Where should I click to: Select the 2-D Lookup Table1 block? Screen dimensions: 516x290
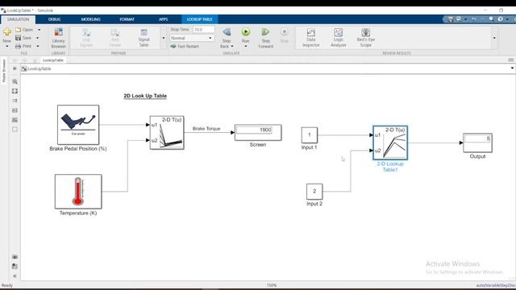pyautogui.click(x=390, y=143)
